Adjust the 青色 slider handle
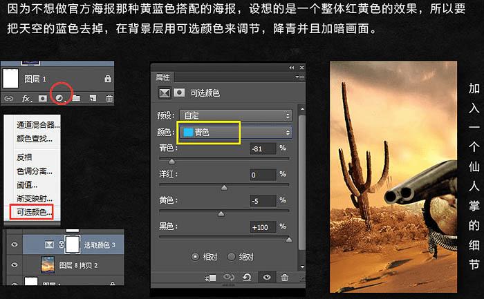 coord(171,161)
